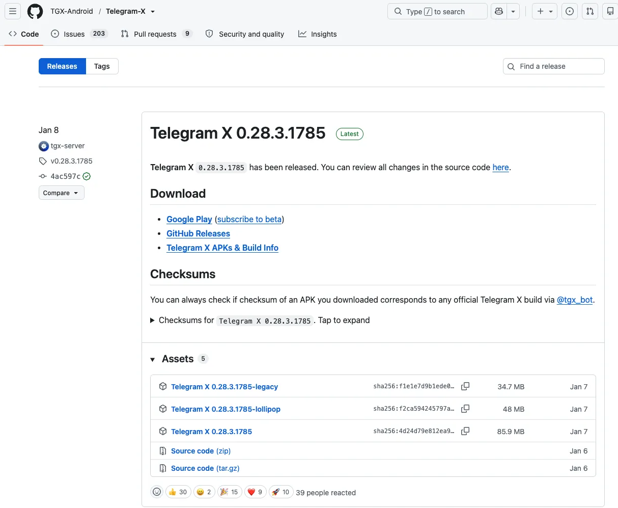Open the Security and quality tab
Viewport: 618px width, 508px height.
pos(245,34)
